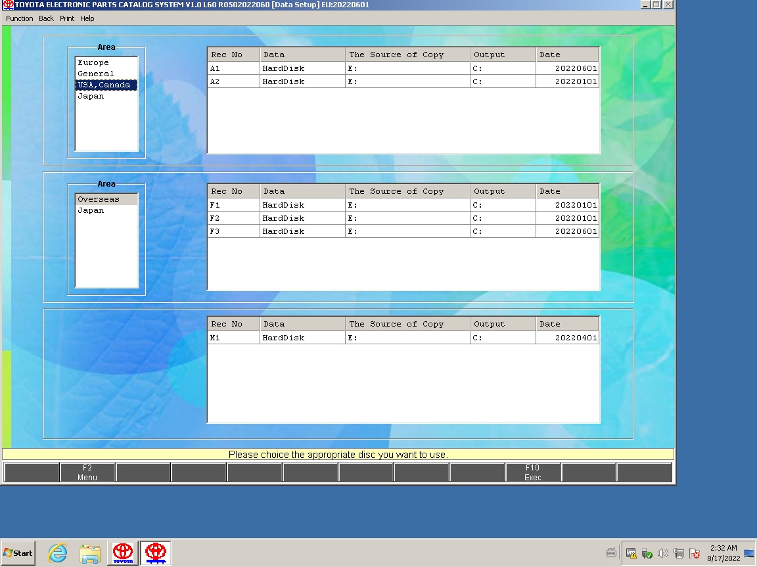Click the safely remove hardware tray icon
Screen dimensions: 757x567
[647, 553]
